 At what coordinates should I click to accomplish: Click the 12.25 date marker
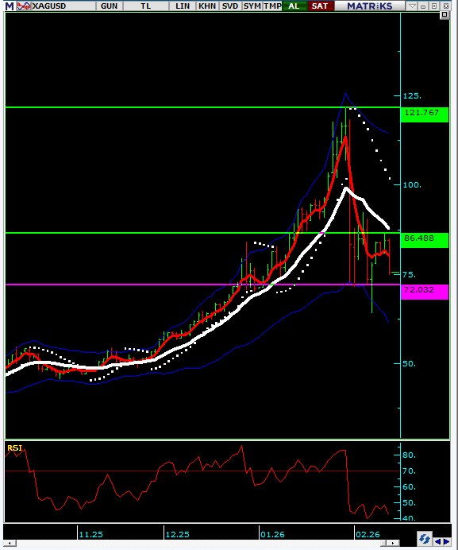(177, 535)
